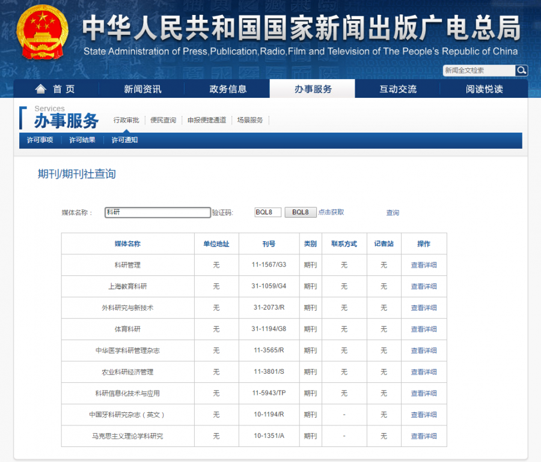Click the 期刊/期刊社查询 page heading
The image size is (541, 462).
tap(76, 174)
